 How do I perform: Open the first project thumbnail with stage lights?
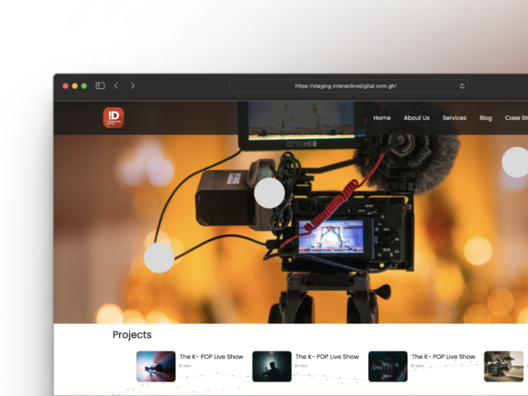pyautogui.click(x=156, y=366)
